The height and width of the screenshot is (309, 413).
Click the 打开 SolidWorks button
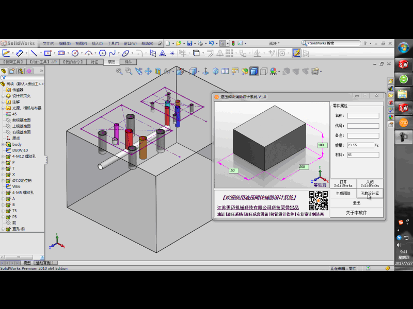pos(343,183)
